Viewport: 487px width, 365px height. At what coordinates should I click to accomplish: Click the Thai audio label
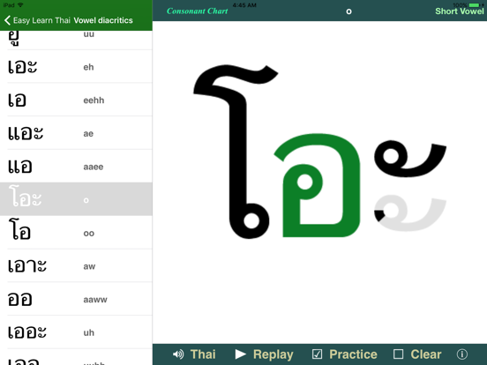pos(203,354)
